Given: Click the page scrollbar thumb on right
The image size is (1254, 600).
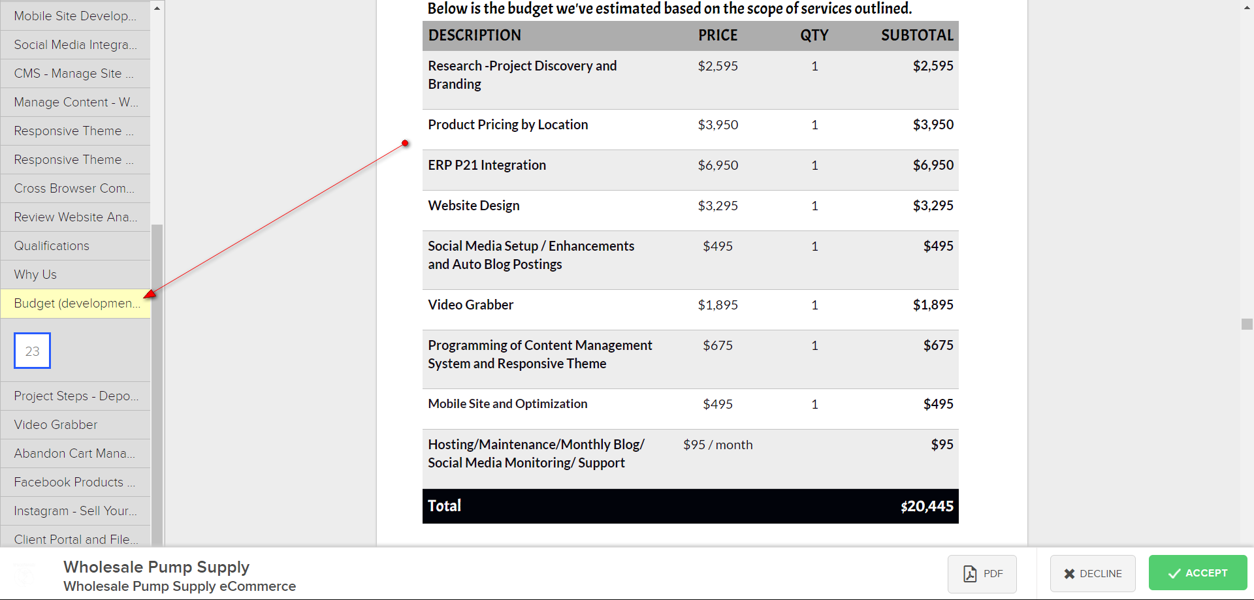Looking at the screenshot, I should 1247,324.
